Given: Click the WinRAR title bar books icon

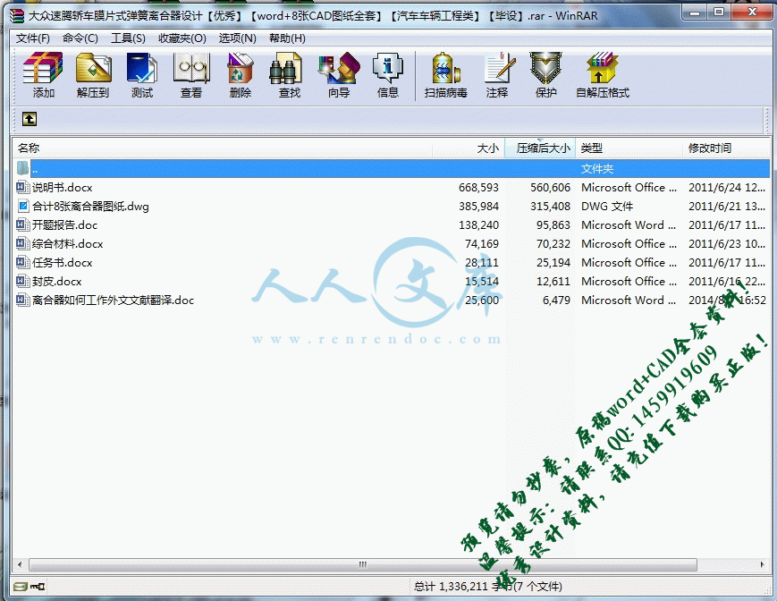Looking at the screenshot, I should tap(17, 16).
